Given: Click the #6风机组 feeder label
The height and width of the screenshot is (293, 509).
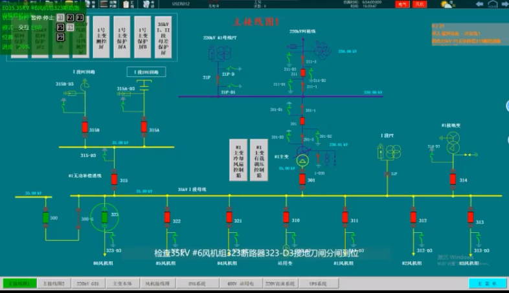Looking at the screenshot, I should coord(103,263).
